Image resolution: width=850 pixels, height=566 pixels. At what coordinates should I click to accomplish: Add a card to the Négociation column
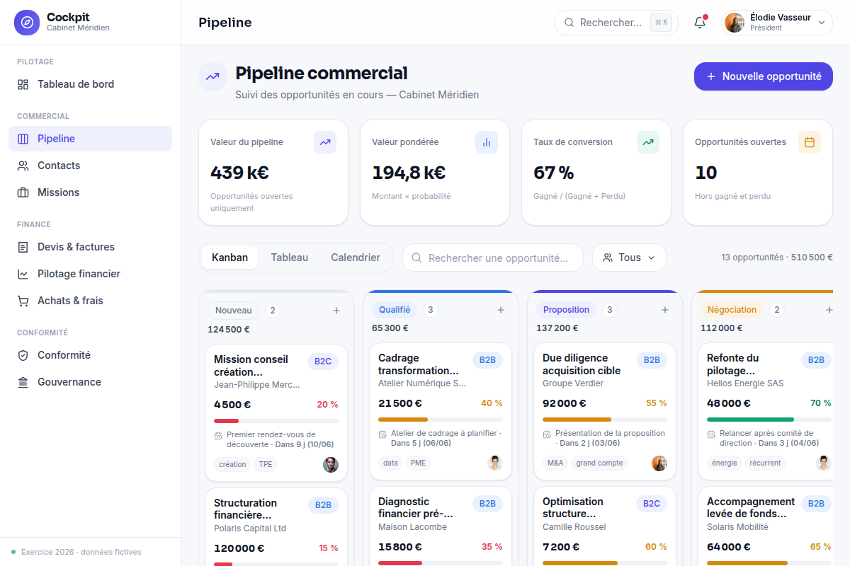(829, 310)
